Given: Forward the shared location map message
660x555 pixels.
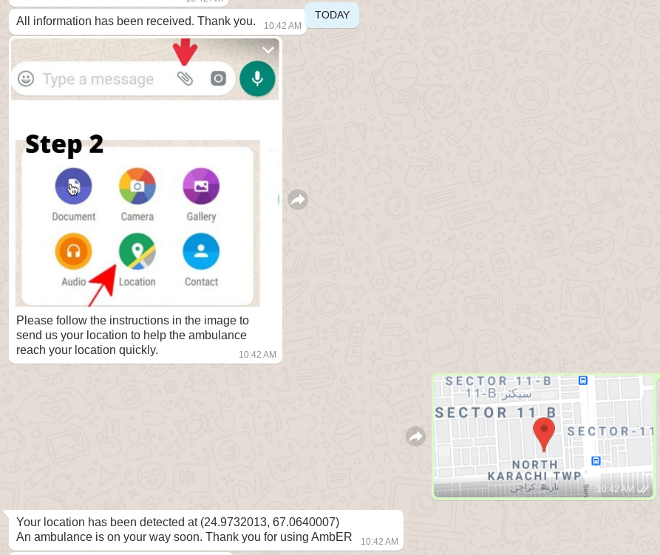Looking at the screenshot, I should [415, 436].
